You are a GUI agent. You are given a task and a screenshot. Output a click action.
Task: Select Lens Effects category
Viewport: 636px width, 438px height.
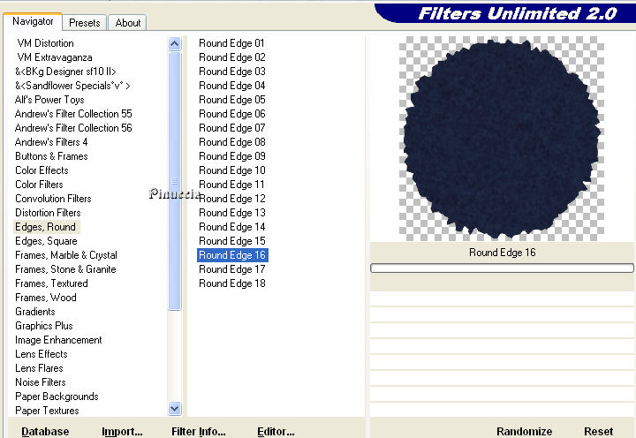click(x=42, y=354)
